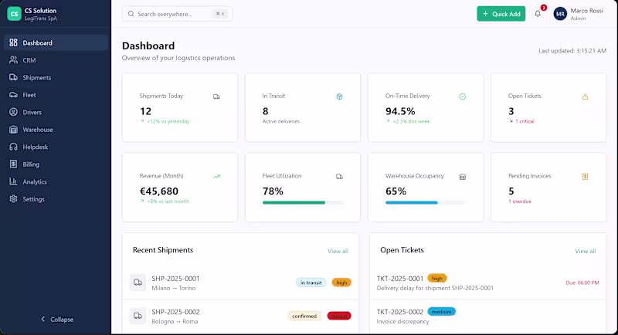Click the Revenue trend arrow icon

(x=216, y=176)
